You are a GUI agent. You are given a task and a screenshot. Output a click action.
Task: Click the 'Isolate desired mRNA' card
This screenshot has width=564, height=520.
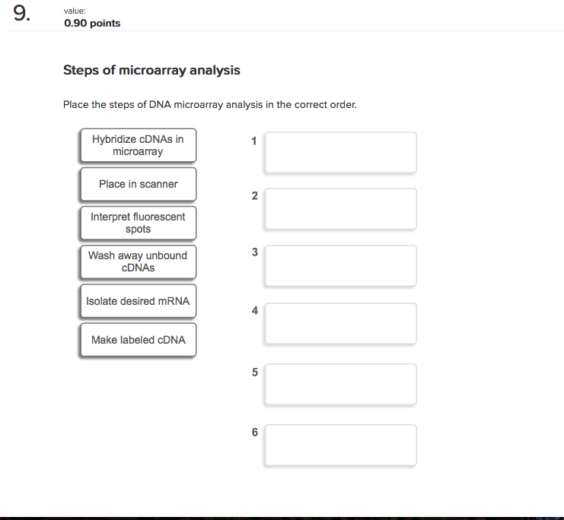point(138,301)
